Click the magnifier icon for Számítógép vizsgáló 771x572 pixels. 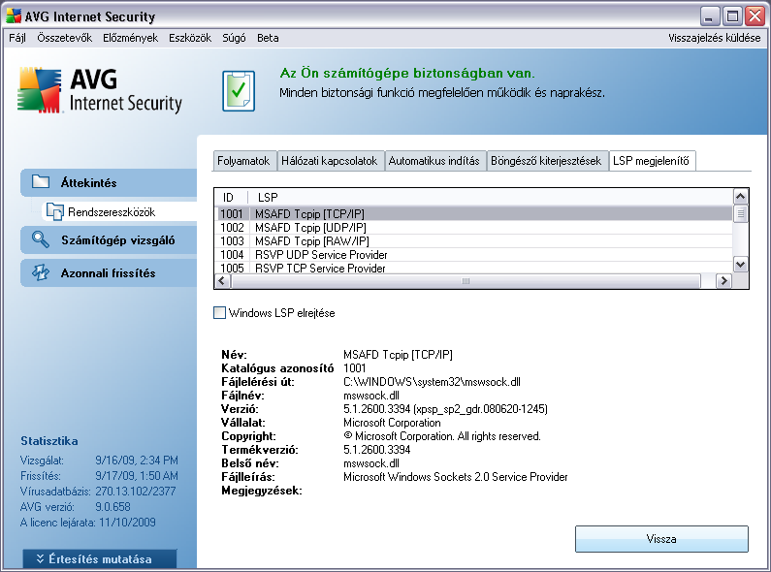pos(41,239)
